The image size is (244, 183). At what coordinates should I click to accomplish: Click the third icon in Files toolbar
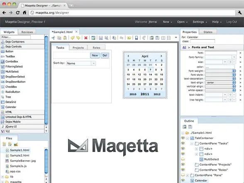[x=16, y=144]
